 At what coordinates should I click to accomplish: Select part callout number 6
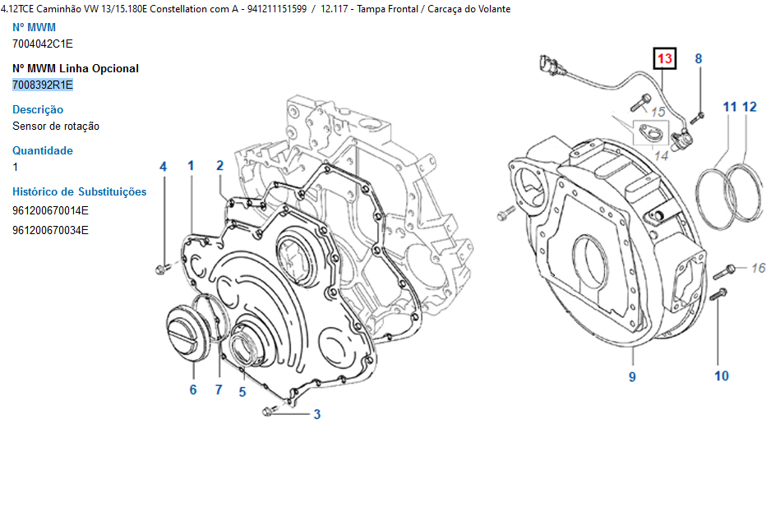(x=193, y=389)
